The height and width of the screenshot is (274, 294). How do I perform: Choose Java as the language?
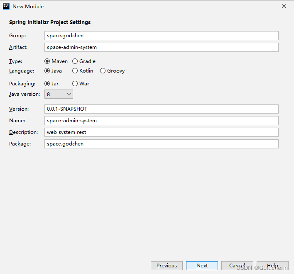(x=53, y=71)
